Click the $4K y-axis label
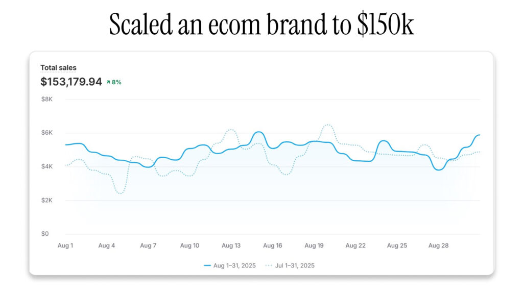Image resolution: width=523 pixels, height=294 pixels. pyautogui.click(x=47, y=166)
